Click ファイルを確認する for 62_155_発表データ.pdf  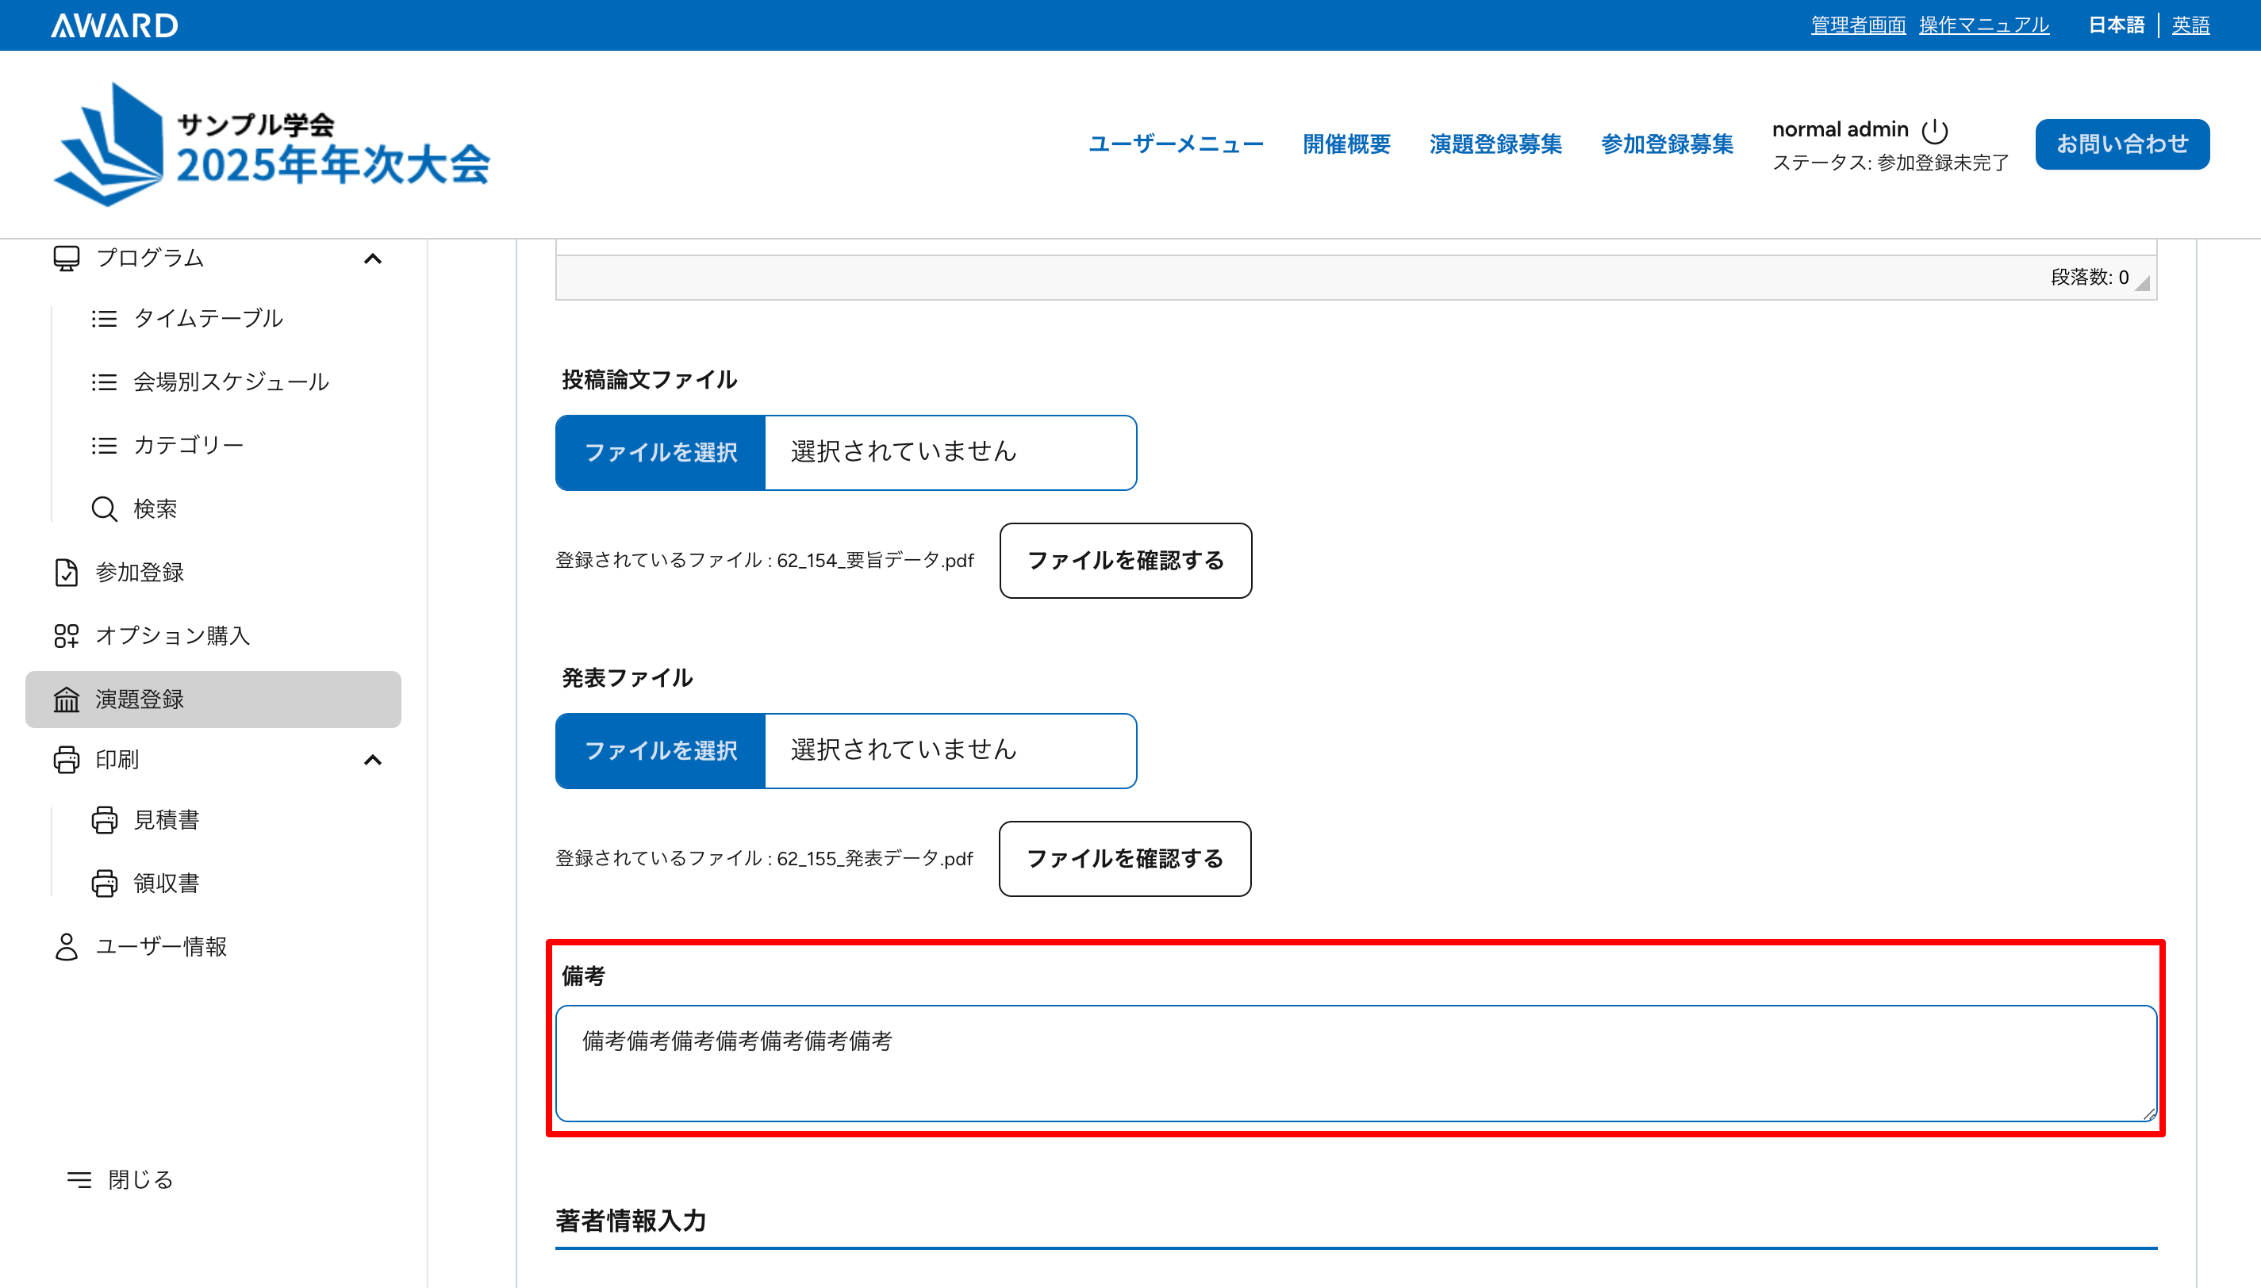(1124, 859)
